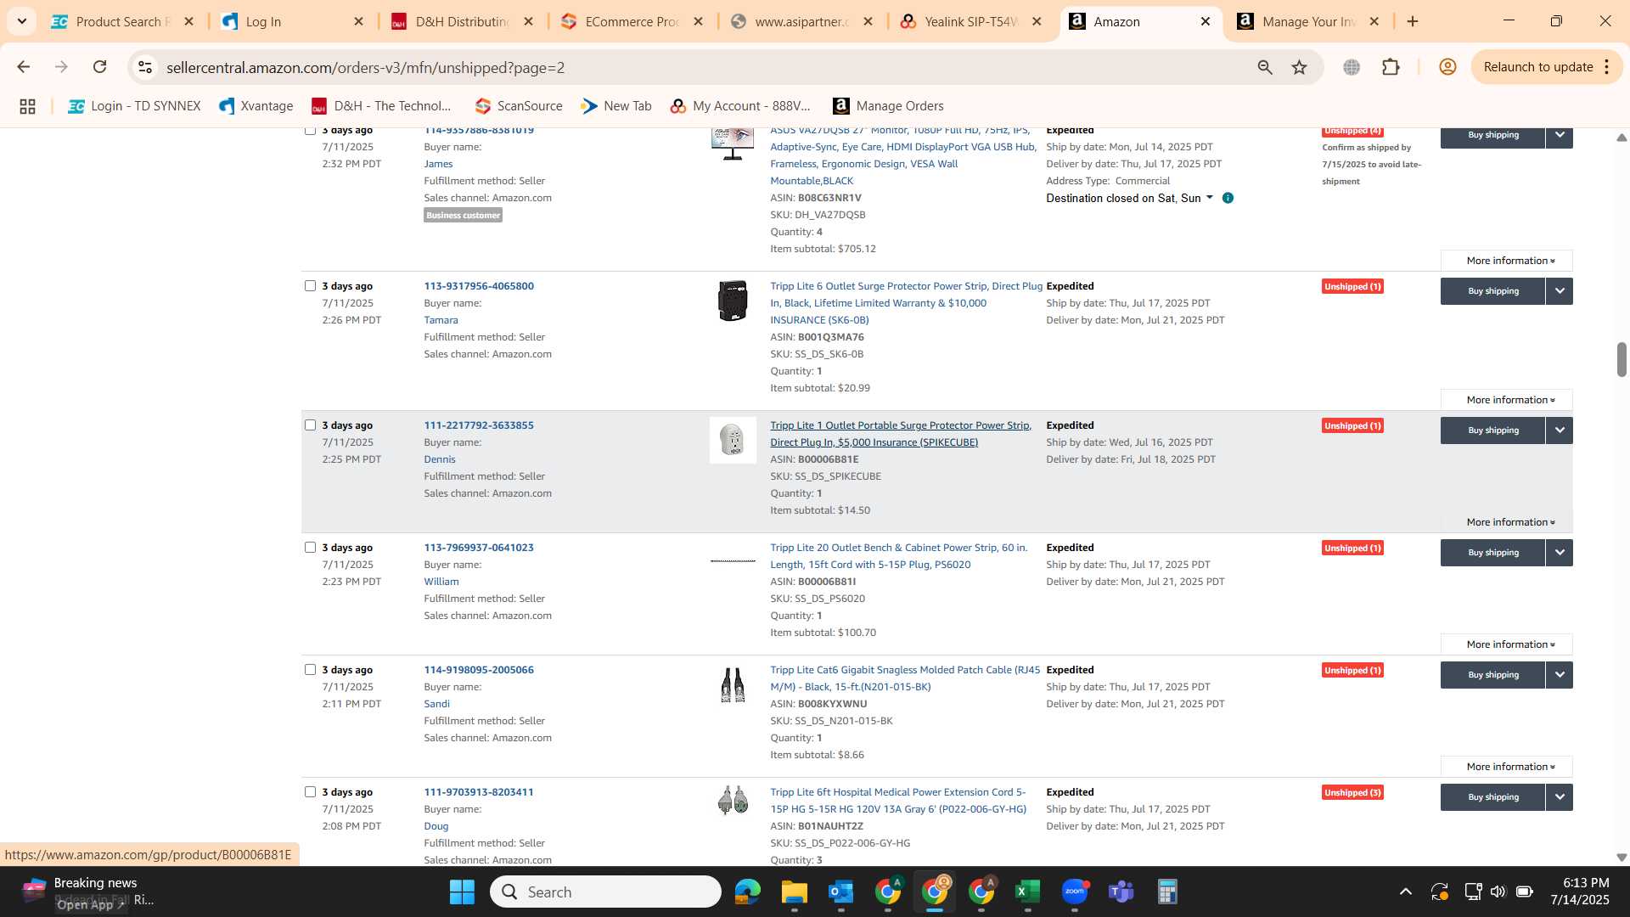Open the extensions puzzle icon
This screenshot has height=917, width=1630.
point(1391,67)
